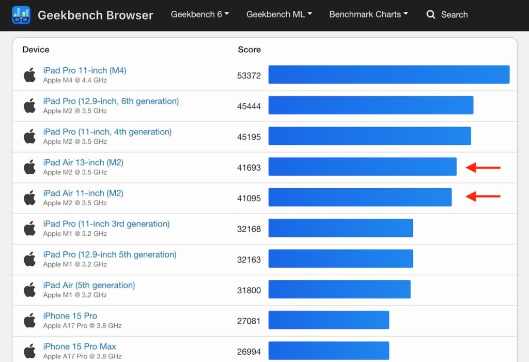Click score value 45195

(249, 137)
